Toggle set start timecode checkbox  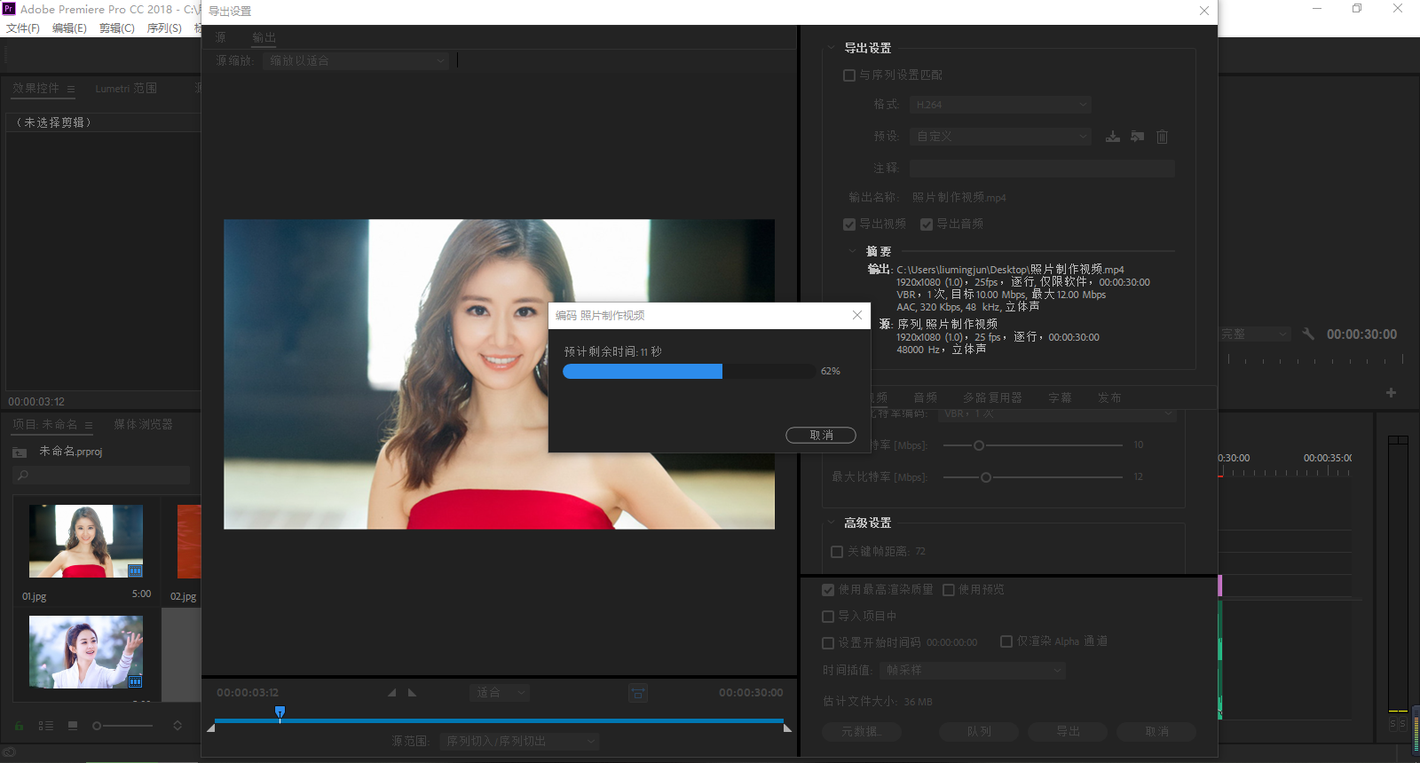coord(828,643)
